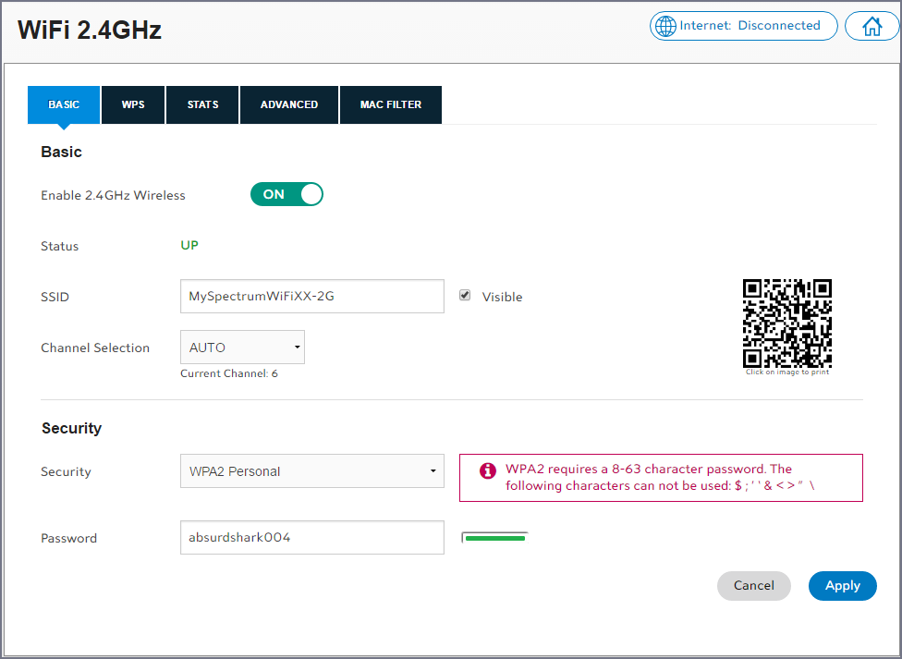Click the home icon button
902x659 pixels.
872,27
